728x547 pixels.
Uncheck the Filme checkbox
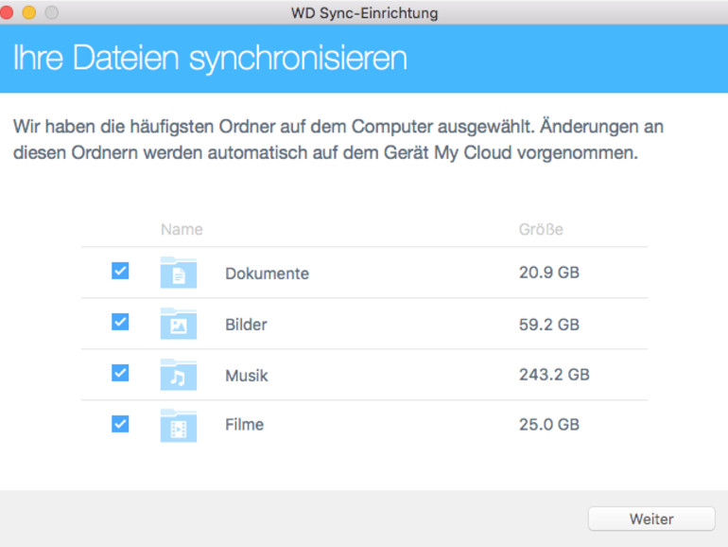(x=120, y=423)
